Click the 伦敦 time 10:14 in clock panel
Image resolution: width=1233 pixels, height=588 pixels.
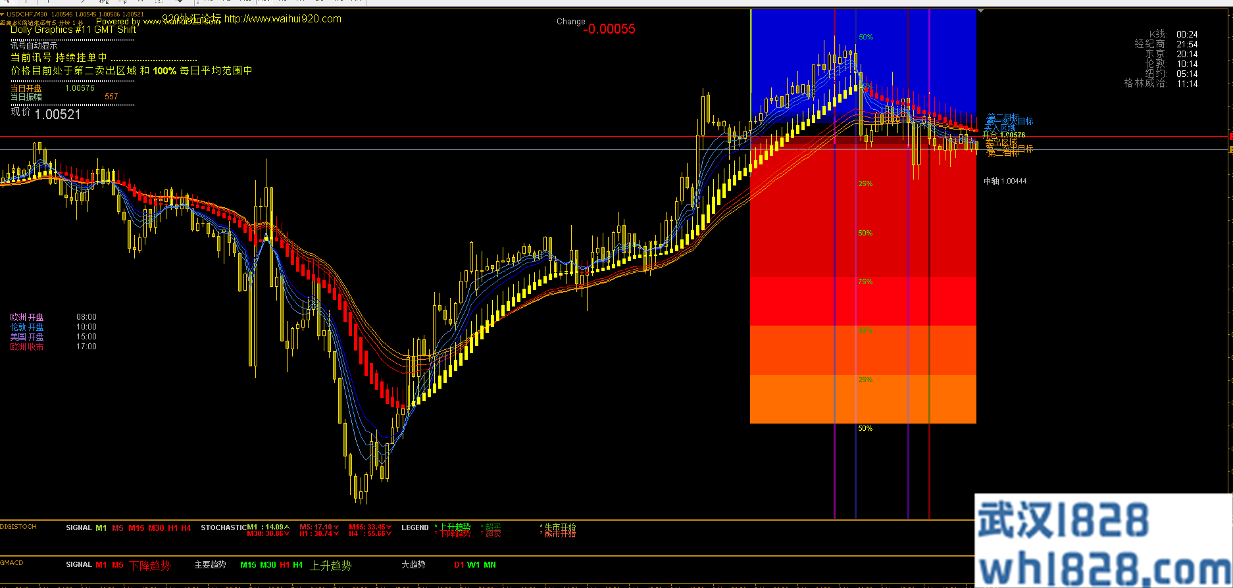pyautogui.click(x=1187, y=64)
